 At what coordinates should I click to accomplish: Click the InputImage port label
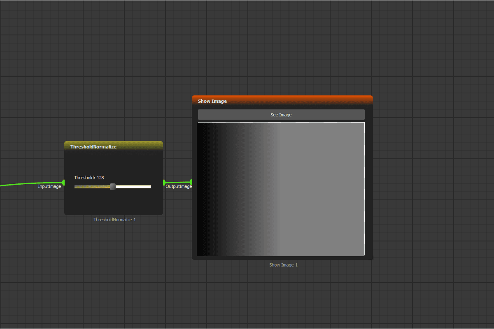pyautogui.click(x=49, y=187)
